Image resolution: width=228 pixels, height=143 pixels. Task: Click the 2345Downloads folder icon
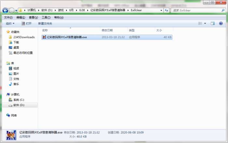pos(10,37)
